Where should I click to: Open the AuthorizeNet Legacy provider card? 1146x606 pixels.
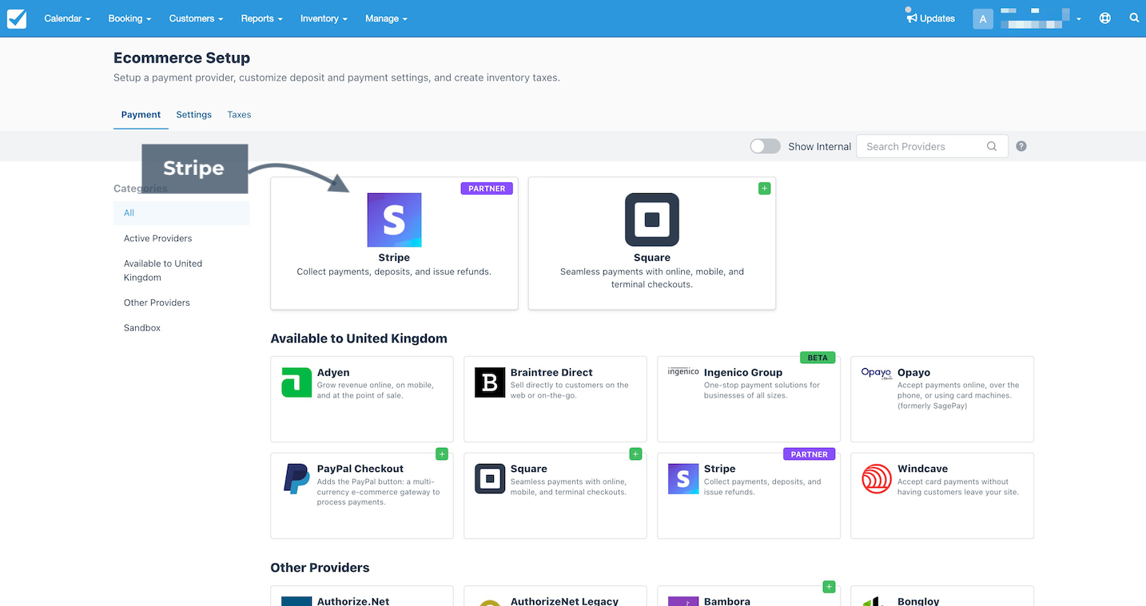[x=555, y=596]
